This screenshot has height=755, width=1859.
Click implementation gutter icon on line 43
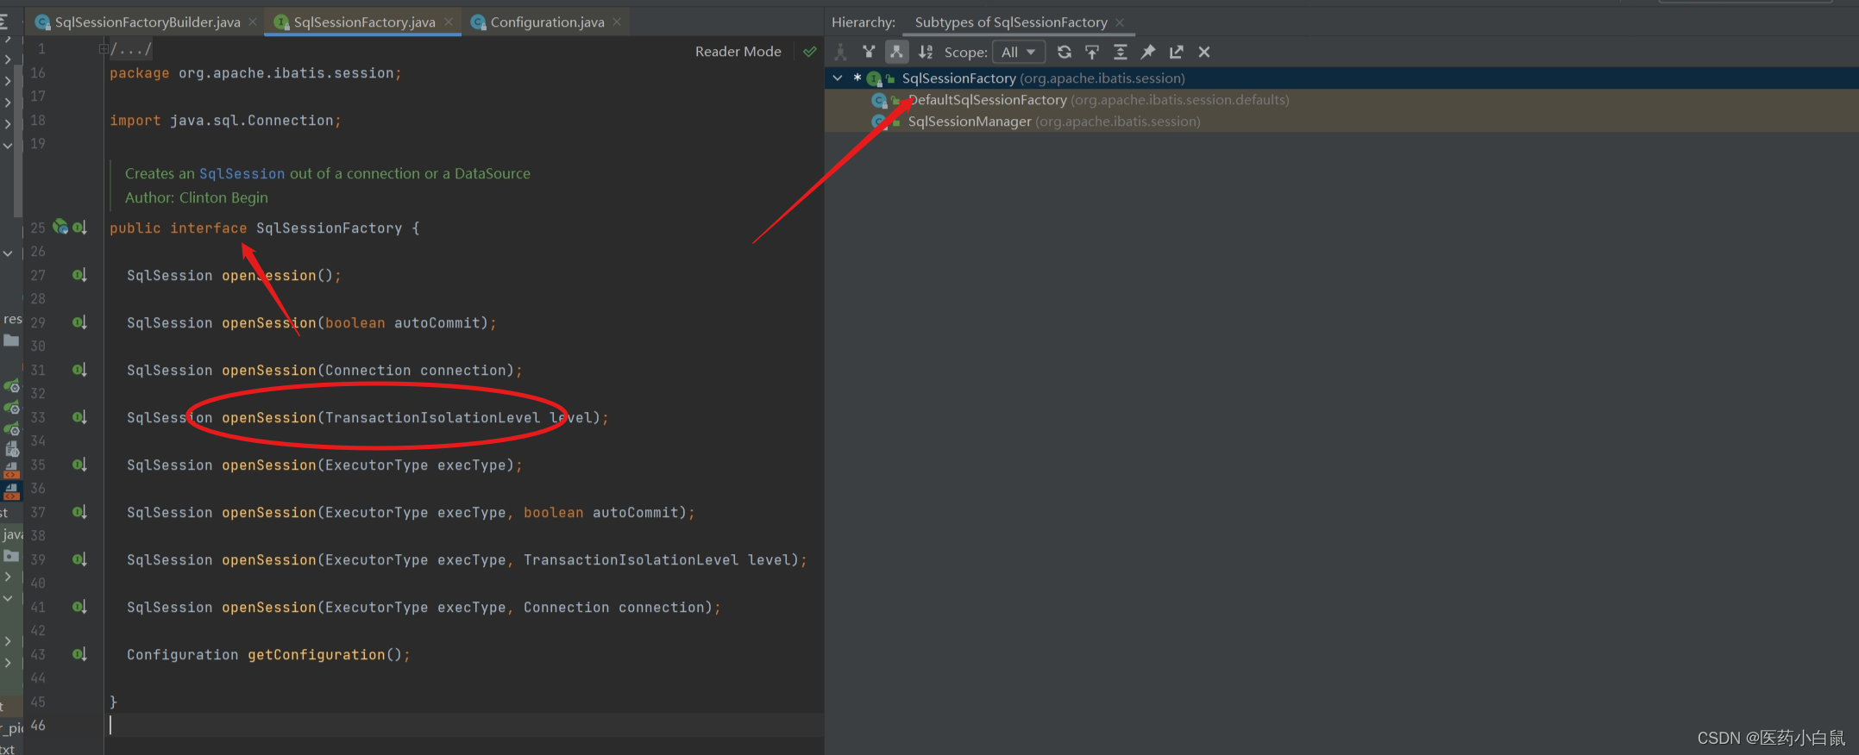point(79,654)
